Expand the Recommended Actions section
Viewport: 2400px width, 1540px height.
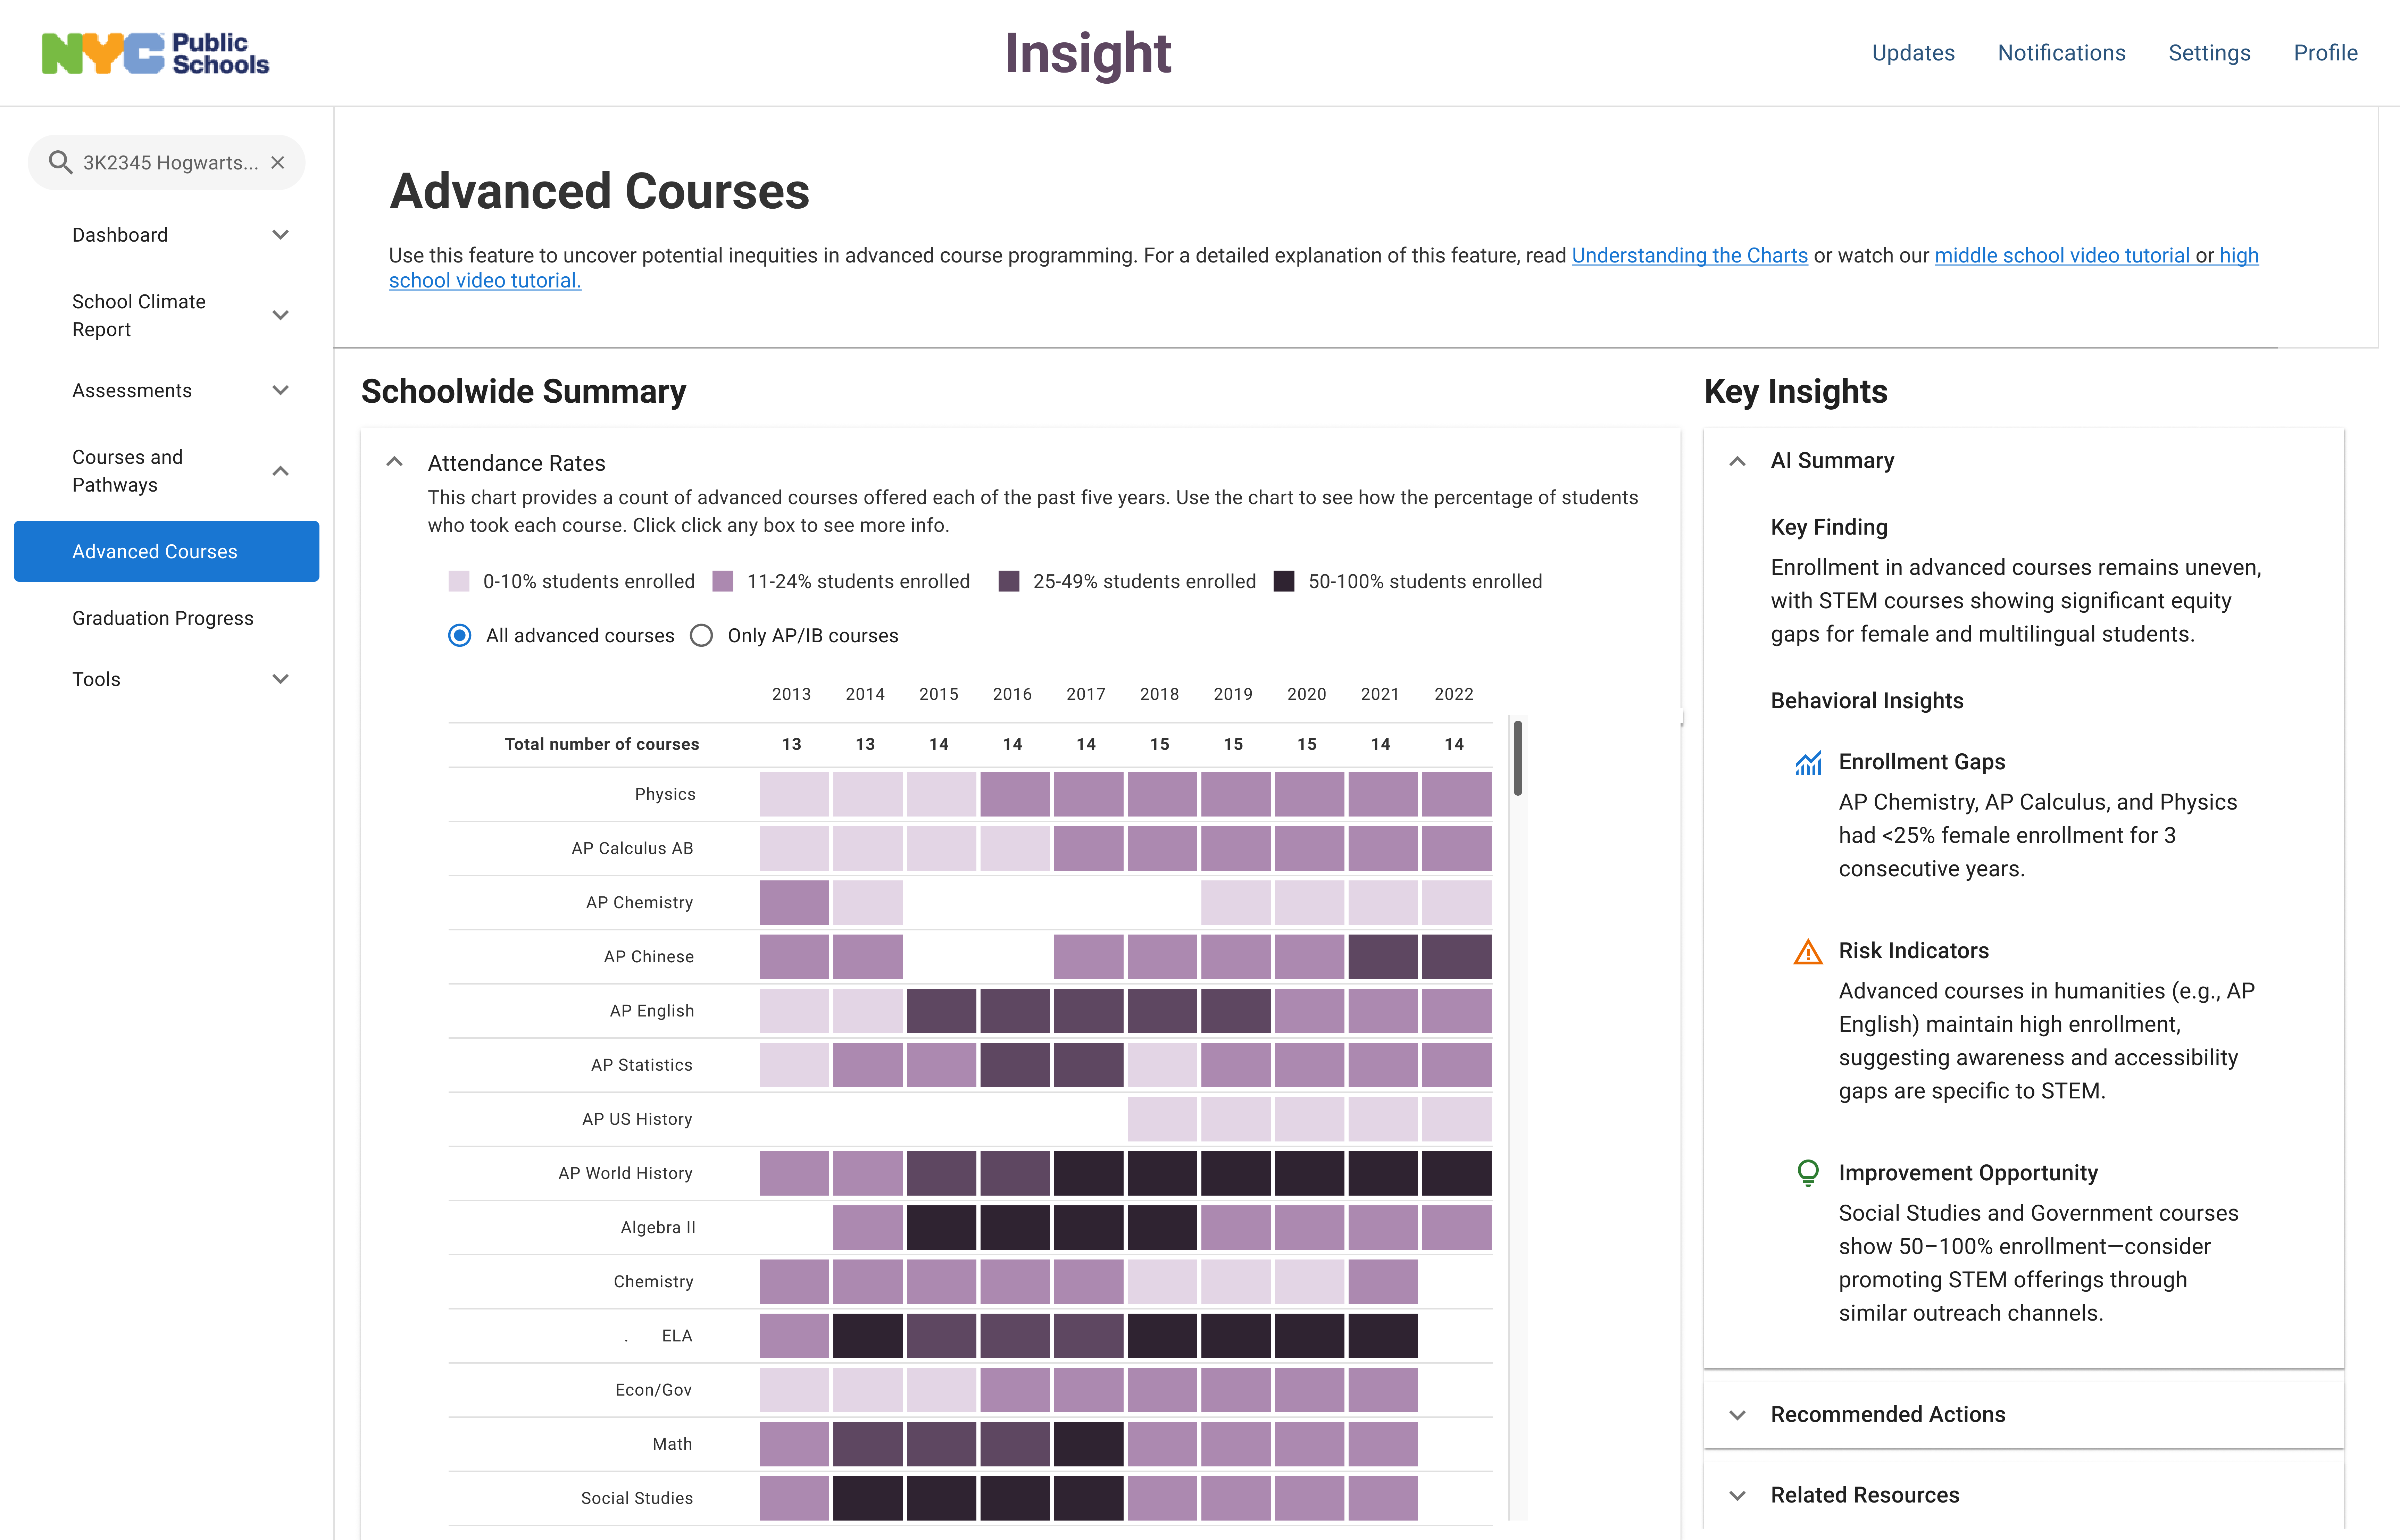(1738, 1415)
